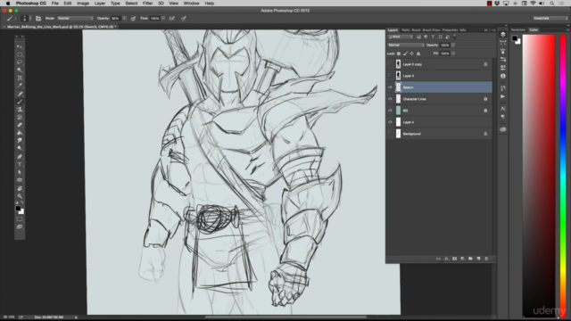Select the Ellipse shape tool
The image size is (571, 321).
20,180
